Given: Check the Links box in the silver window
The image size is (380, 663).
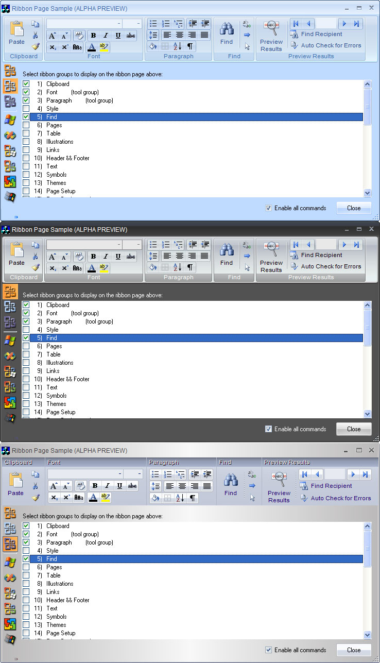Looking at the screenshot, I should click(26, 592).
